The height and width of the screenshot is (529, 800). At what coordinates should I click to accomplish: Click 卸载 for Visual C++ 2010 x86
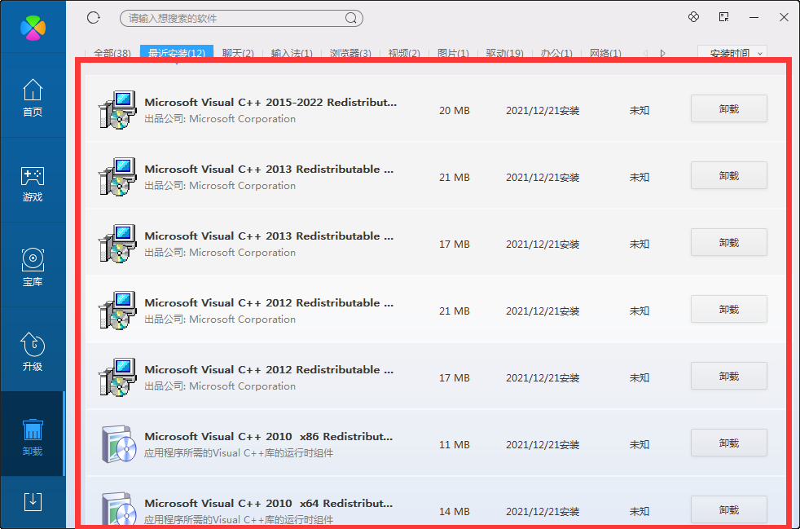coord(728,443)
